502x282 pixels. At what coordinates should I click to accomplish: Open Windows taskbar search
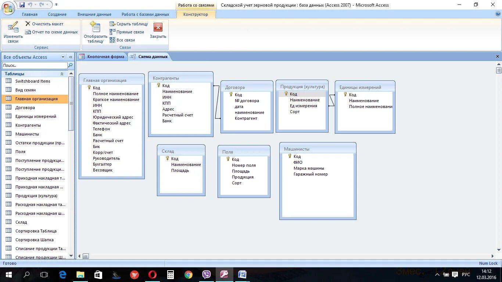26,275
